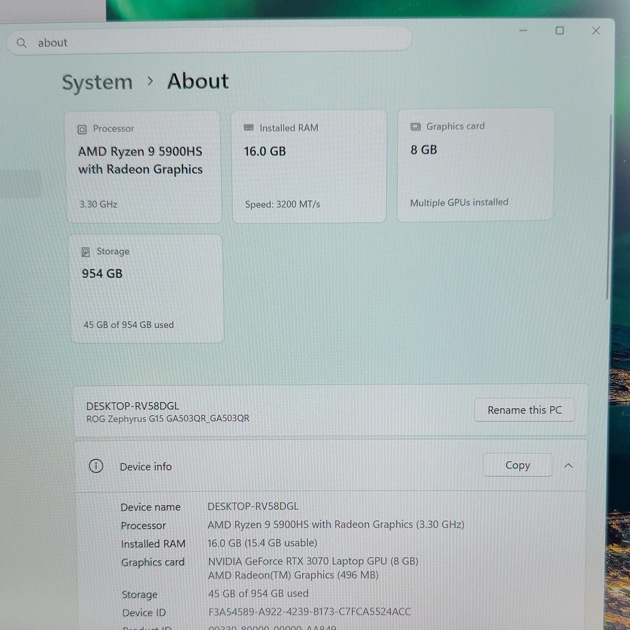Copy the device info
The width and height of the screenshot is (630, 630).
[x=517, y=465]
